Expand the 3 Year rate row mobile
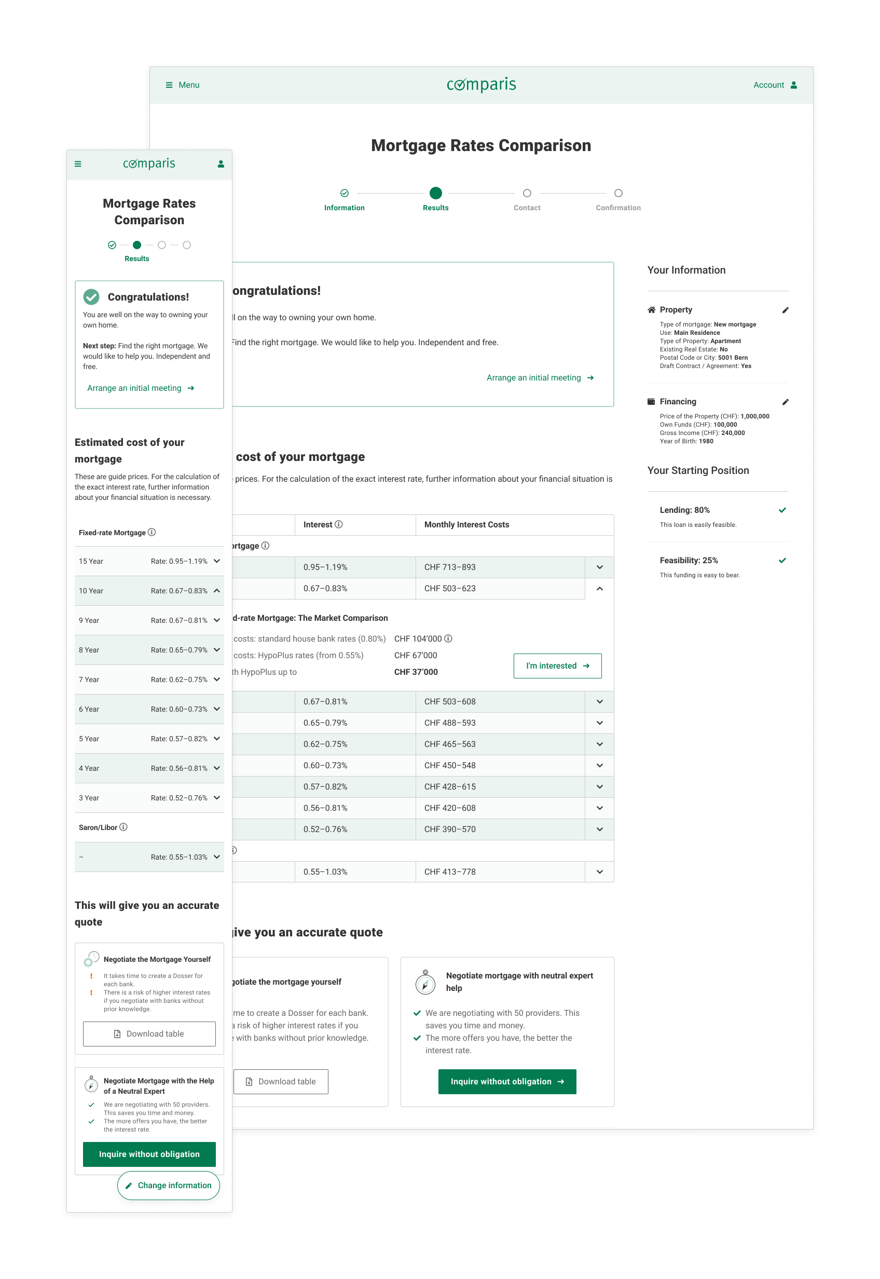Viewport: 880px width, 1279px height. (149, 798)
